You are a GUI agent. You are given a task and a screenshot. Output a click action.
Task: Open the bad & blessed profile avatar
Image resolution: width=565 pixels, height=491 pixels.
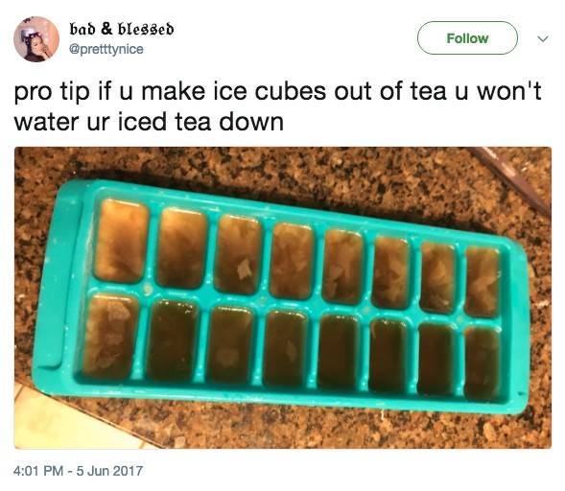36,39
